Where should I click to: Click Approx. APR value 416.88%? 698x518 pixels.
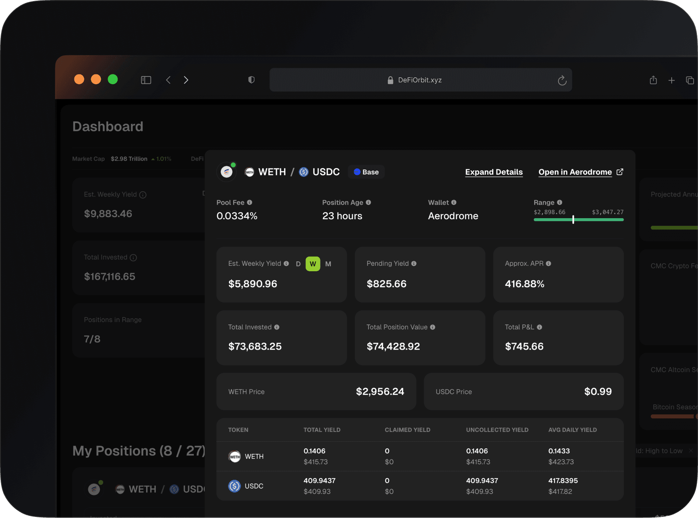pos(525,284)
